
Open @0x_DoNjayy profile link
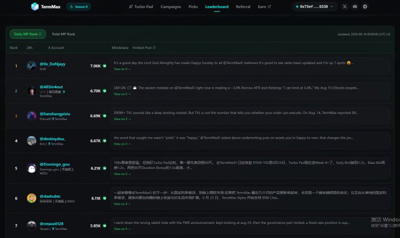point(52,64)
